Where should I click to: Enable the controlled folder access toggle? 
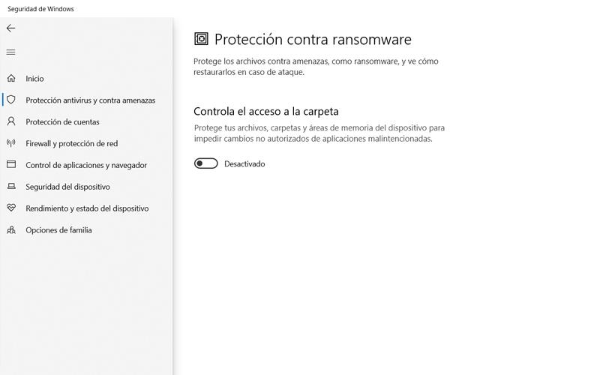tap(206, 163)
